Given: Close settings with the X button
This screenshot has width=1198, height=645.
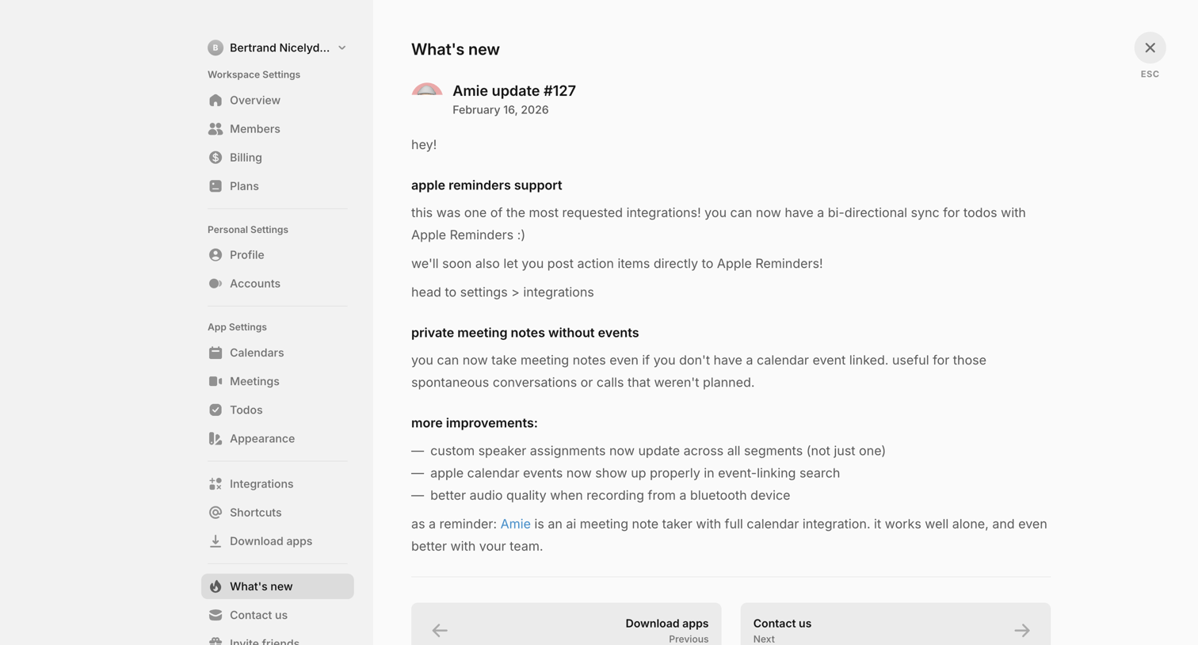Looking at the screenshot, I should (x=1150, y=48).
